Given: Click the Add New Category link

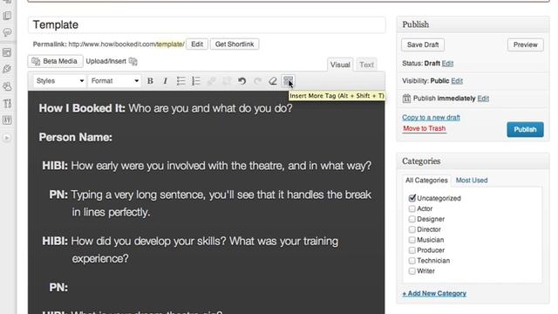Looking at the screenshot, I should coord(434,293).
